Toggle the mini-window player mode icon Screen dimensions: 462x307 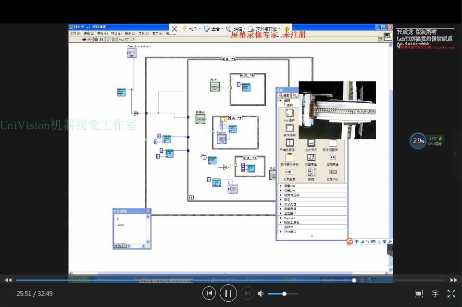coord(419,294)
